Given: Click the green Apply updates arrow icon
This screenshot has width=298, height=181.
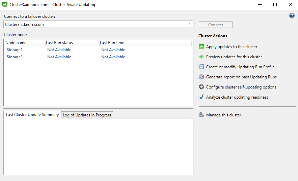Looking at the screenshot, I should [x=201, y=47].
